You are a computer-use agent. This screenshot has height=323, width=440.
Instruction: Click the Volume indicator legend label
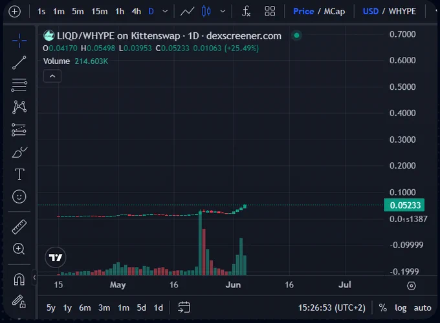tap(56, 61)
